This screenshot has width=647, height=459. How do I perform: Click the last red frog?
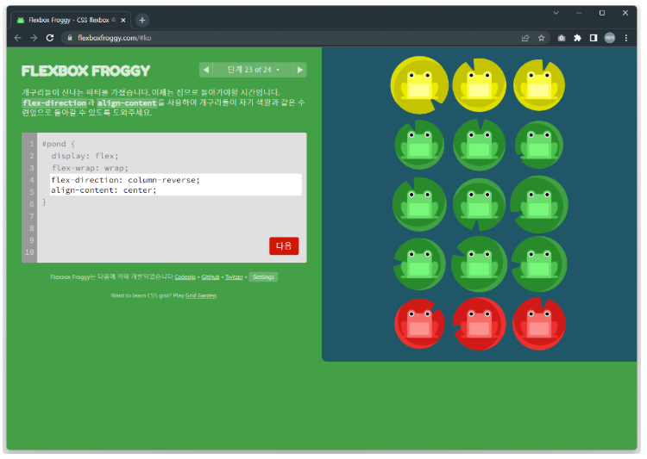[539, 324]
